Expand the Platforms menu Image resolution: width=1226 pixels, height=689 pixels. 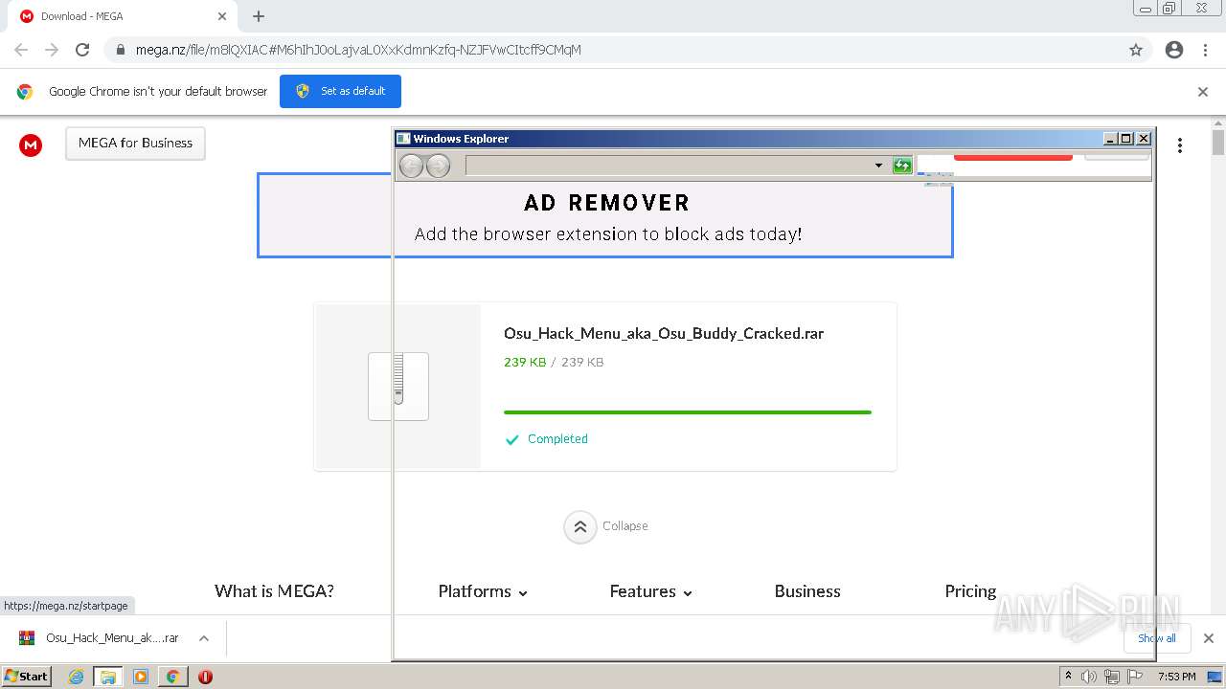coord(483,591)
